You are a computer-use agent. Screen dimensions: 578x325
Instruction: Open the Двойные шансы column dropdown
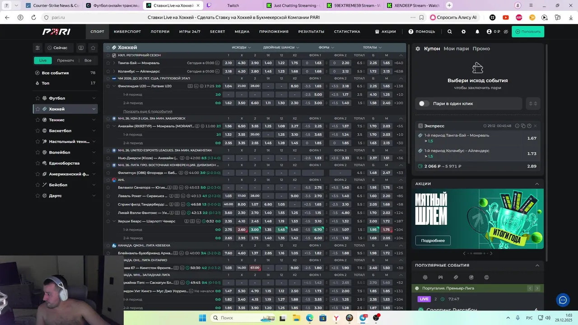click(x=281, y=47)
